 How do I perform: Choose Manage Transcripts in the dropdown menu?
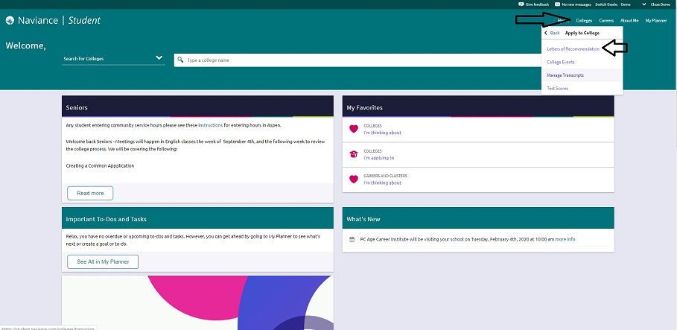pyautogui.click(x=565, y=75)
